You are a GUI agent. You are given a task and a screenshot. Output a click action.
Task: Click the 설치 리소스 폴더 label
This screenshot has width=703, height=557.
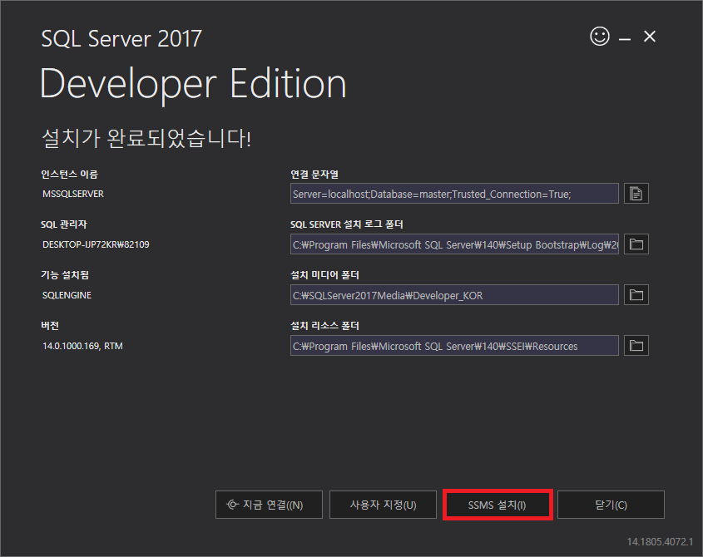coord(324,326)
